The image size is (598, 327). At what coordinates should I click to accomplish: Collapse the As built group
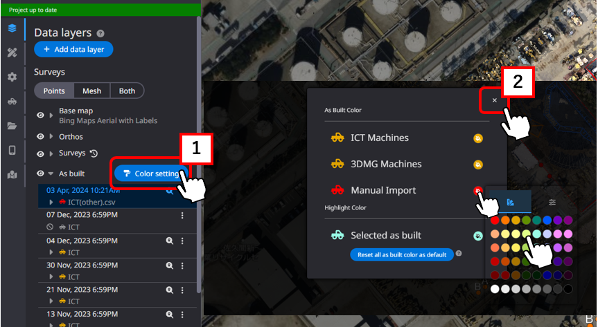click(51, 174)
